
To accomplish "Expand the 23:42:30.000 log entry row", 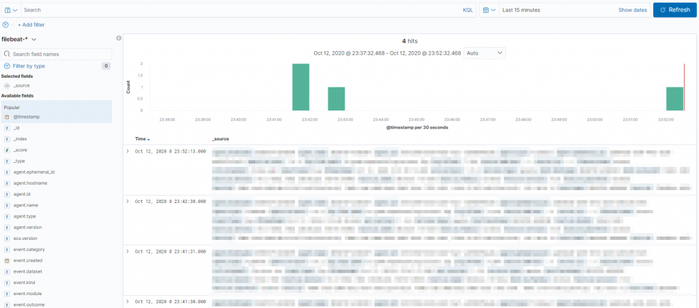I will click(128, 202).
